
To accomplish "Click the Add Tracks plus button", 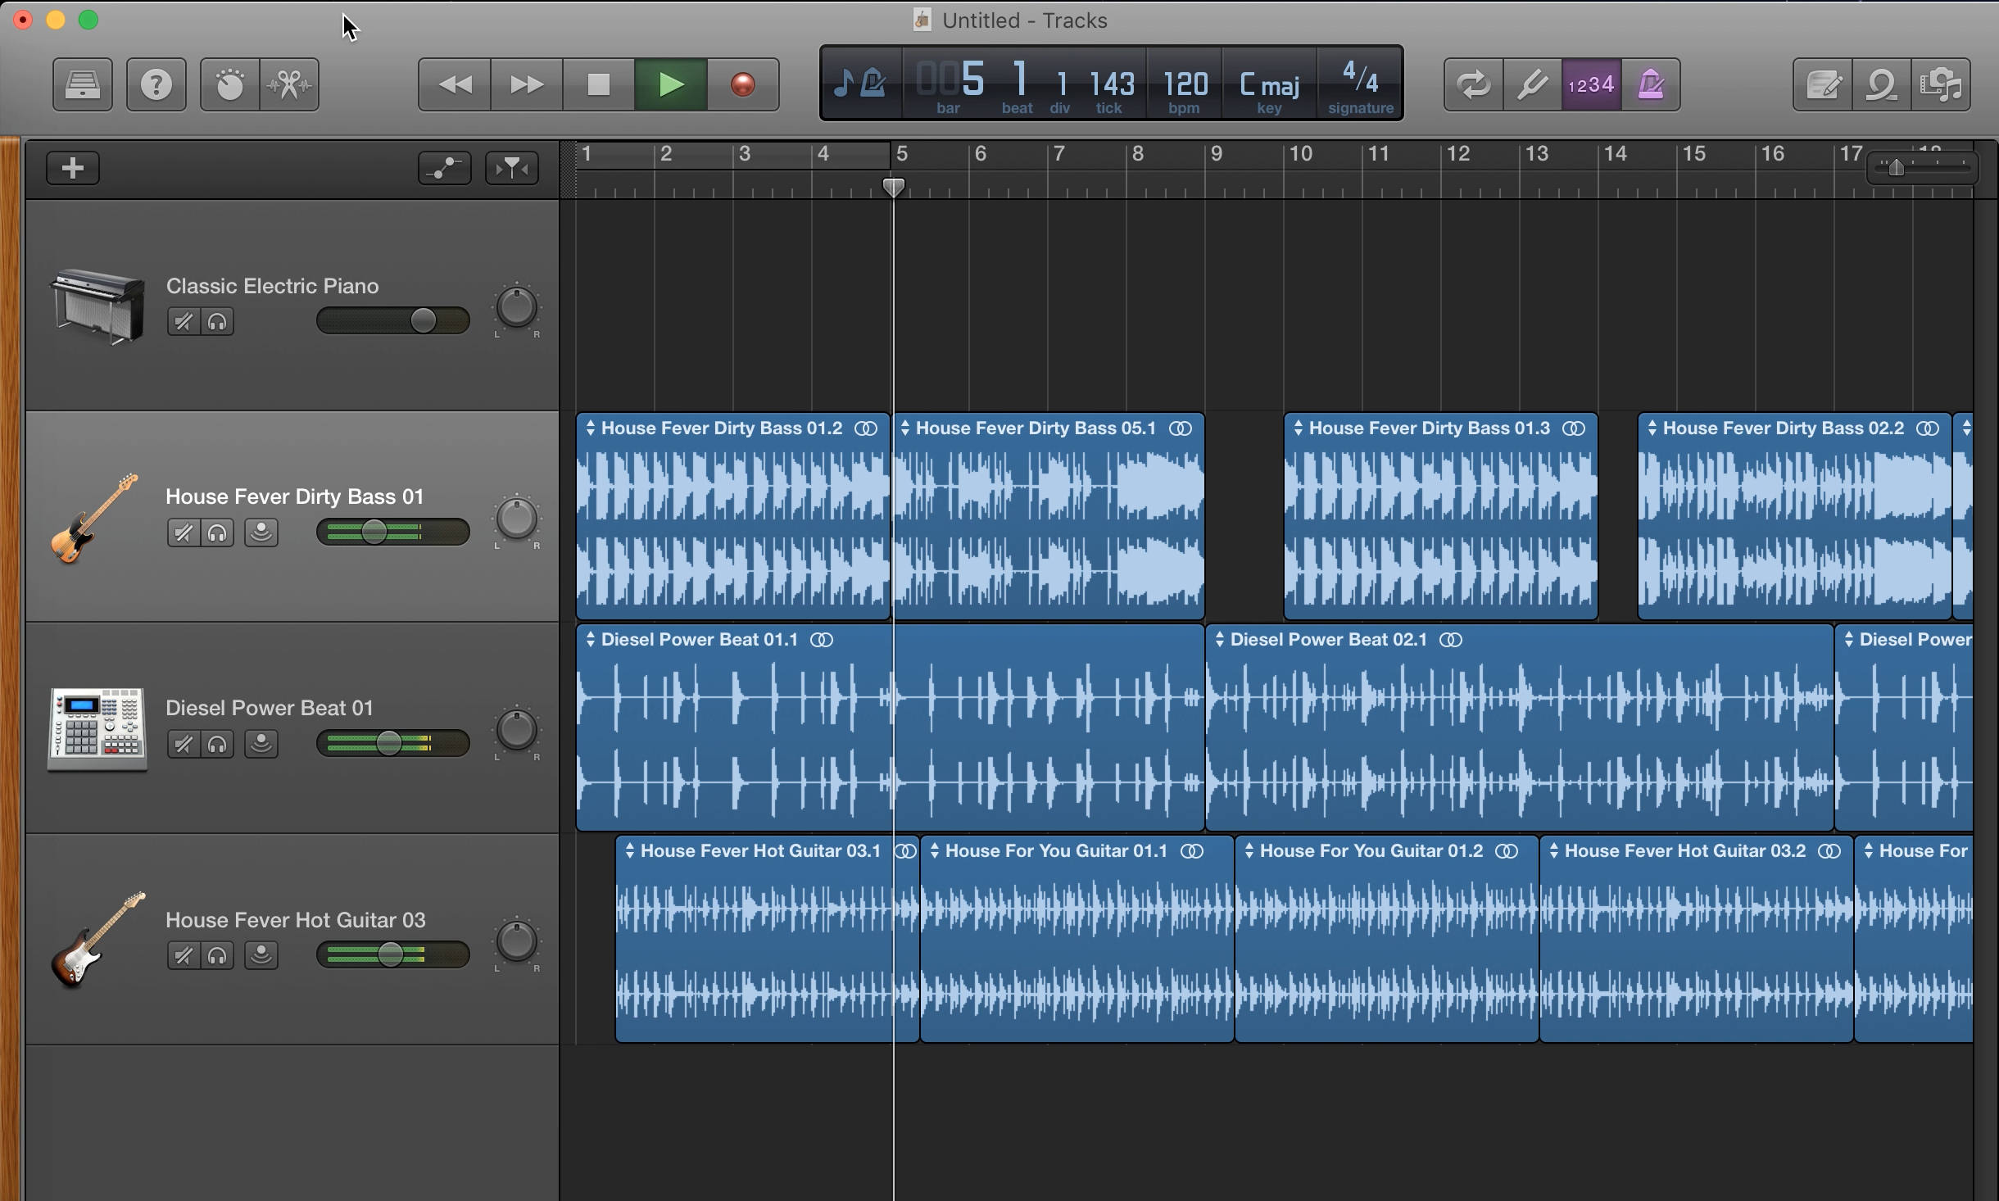I will [x=73, y=167].
